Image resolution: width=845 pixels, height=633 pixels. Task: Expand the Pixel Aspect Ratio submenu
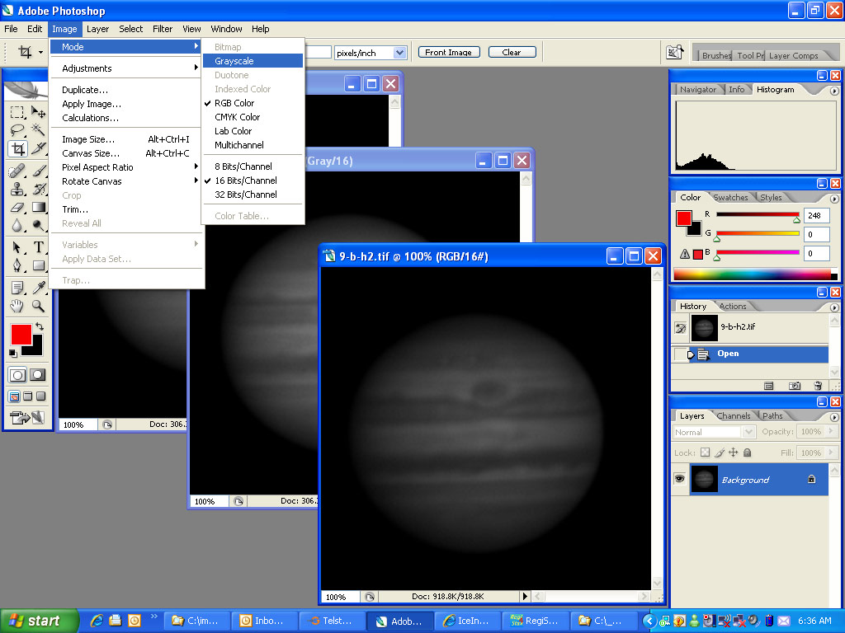126,167
